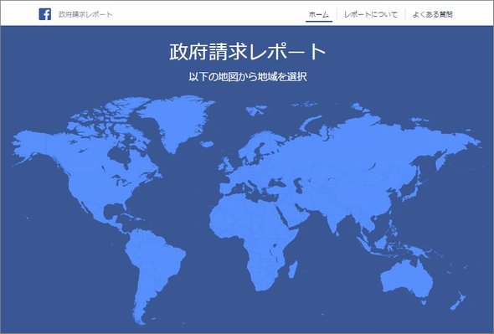The height and width of the screenshot is (334, 494).
Task: Select Madagascar island on the map
Action: [x=293, y=270]
